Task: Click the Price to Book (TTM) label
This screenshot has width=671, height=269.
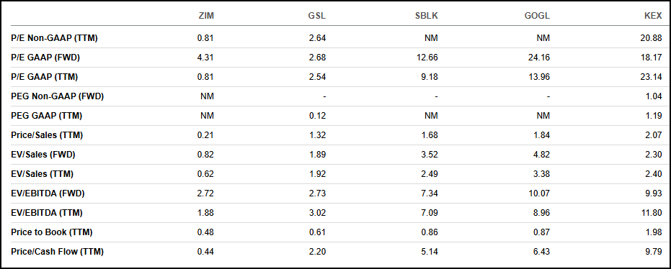Action: [x=52, y=233]
